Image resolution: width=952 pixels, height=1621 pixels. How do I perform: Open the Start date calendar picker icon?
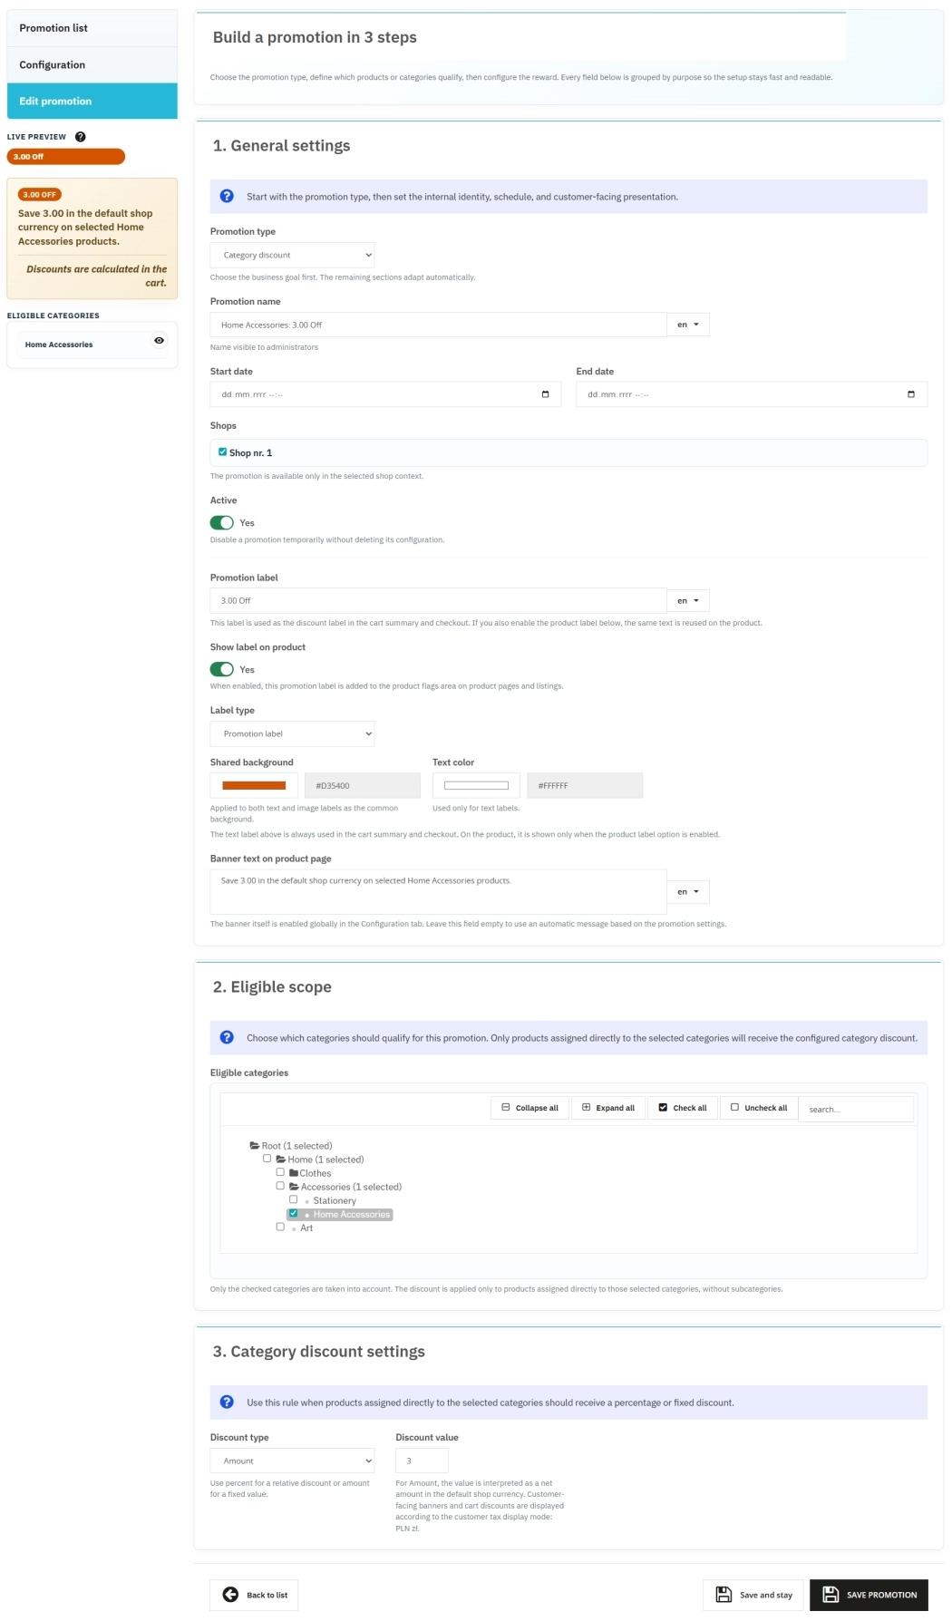[x=545, y=394]
